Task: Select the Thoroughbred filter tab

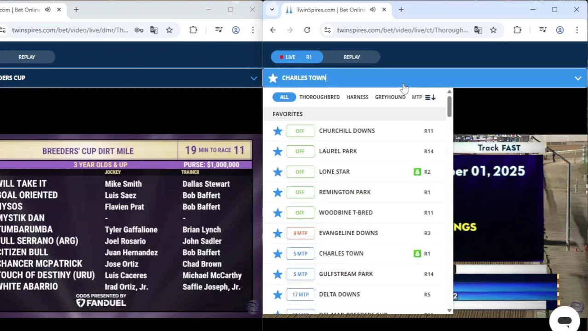Action: tap(319, 97)
